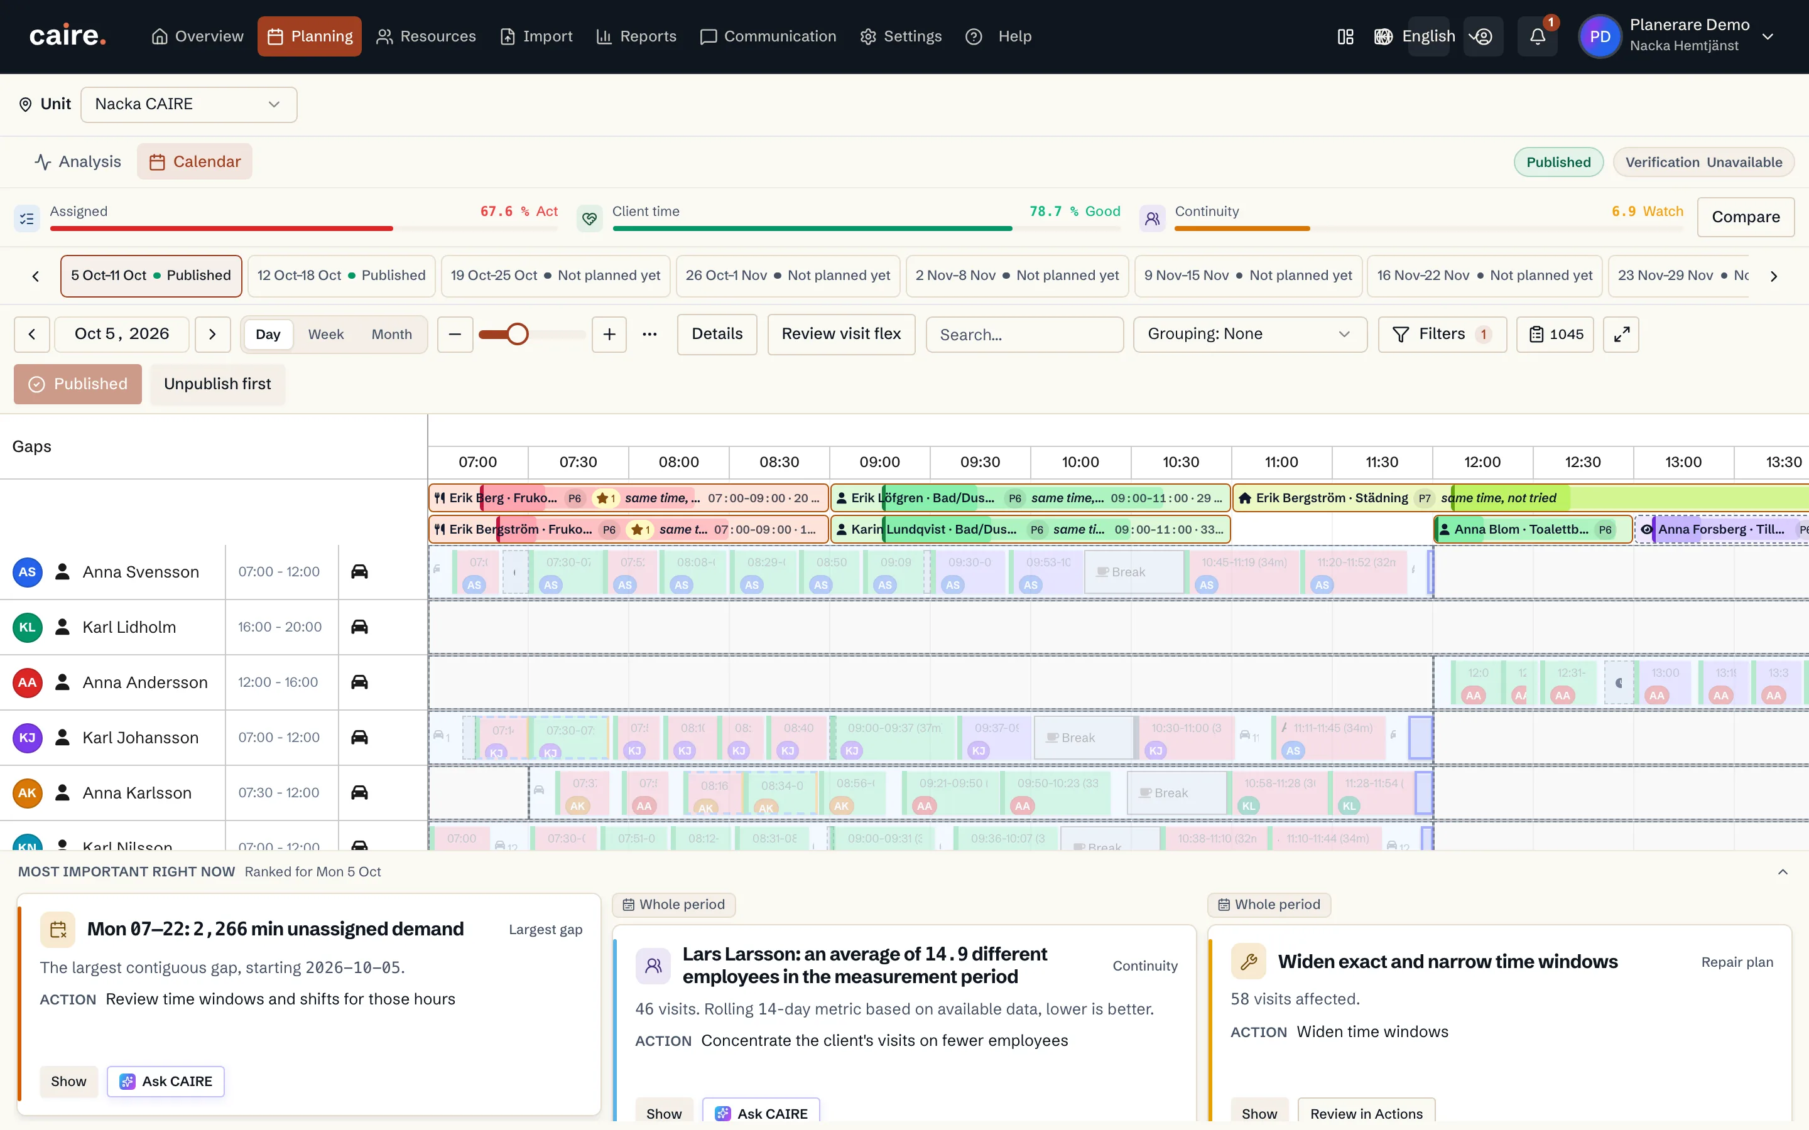Click Unpublish first button

(217, 384)
